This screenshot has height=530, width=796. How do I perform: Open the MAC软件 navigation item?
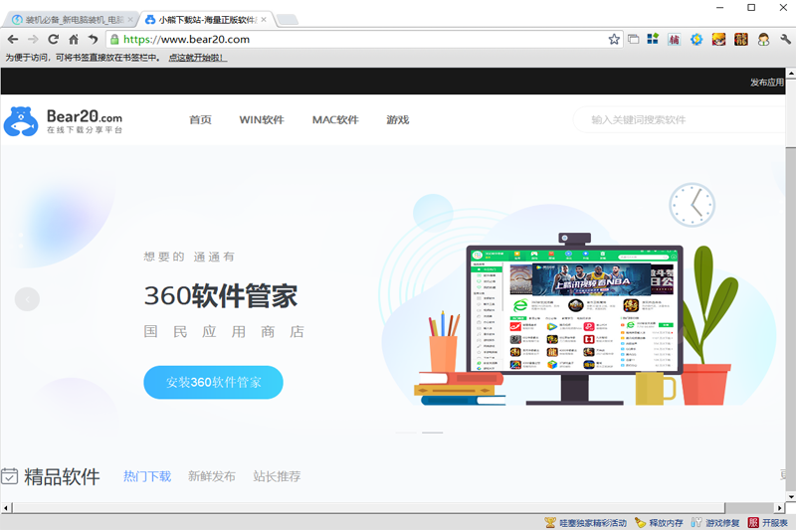click(335, 119)
